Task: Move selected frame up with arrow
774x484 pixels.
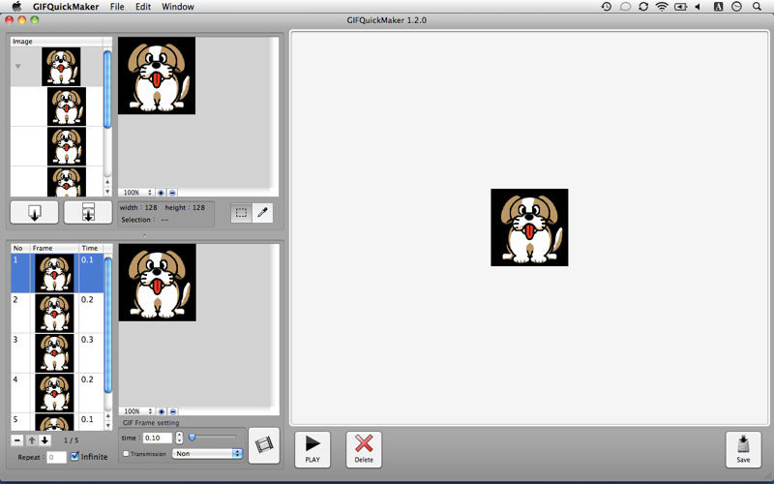Action: (x=31, y=440)
